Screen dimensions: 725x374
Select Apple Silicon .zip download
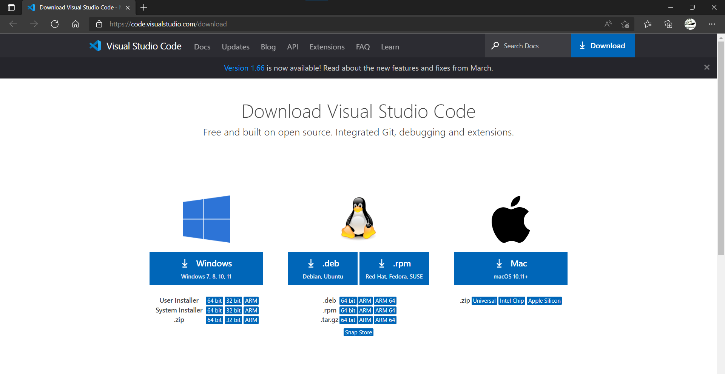(x=544, y=301)
